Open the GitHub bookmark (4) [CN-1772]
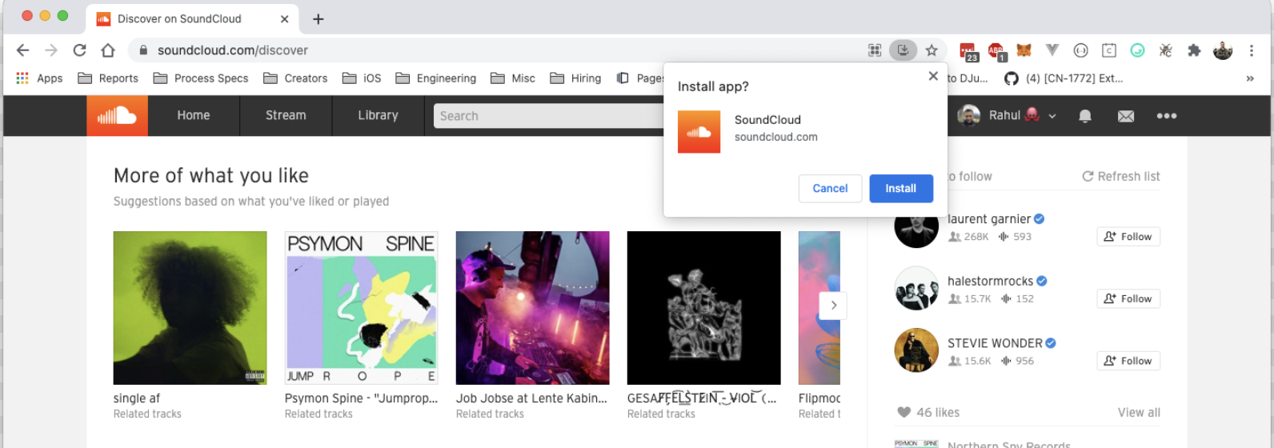This screenshot has width=1274, height=448. (1064, 78)
